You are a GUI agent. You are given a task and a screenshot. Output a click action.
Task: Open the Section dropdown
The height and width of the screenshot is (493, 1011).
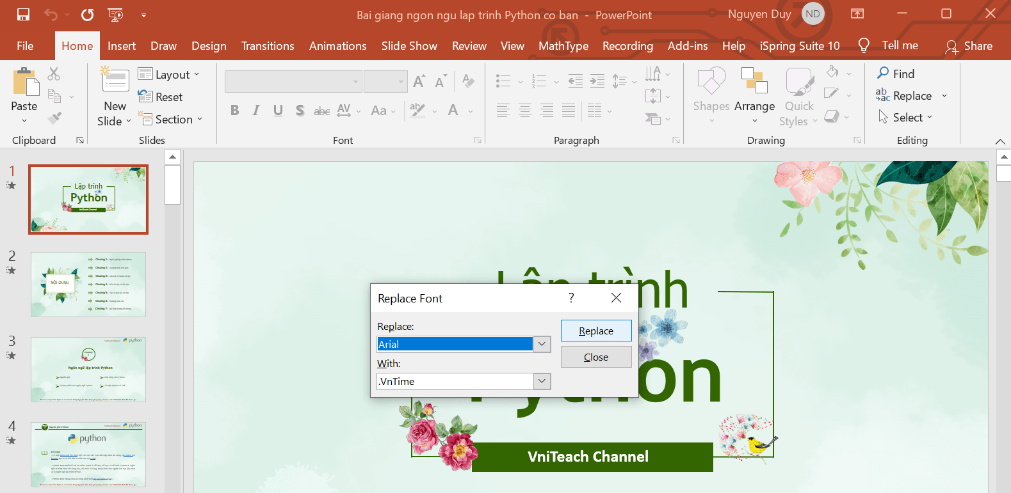coord(170,119)
